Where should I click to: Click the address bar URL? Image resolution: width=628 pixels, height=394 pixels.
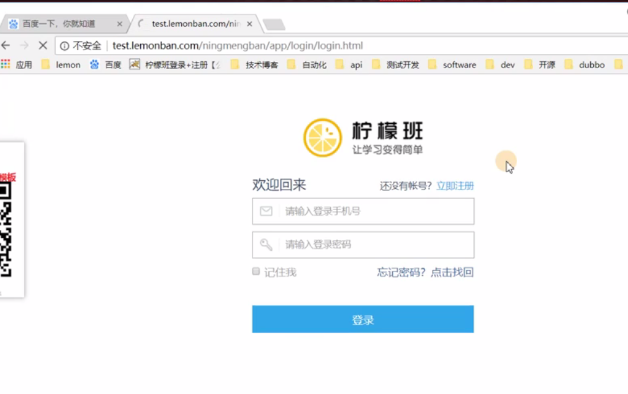238,46
